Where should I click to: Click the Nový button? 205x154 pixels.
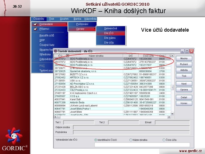point(184,84)
